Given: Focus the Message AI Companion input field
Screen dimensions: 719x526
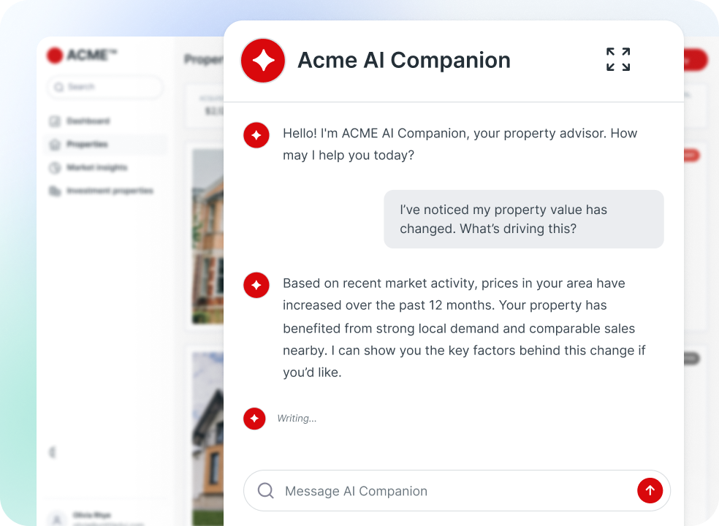Looking at the screenshot, I should point(453,491).
